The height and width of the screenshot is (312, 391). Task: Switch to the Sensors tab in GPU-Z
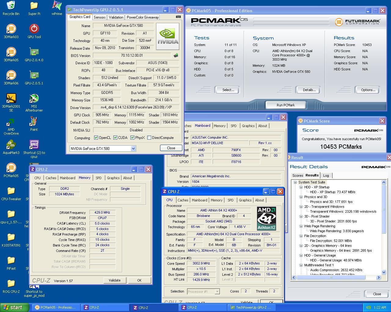(100, 17)
